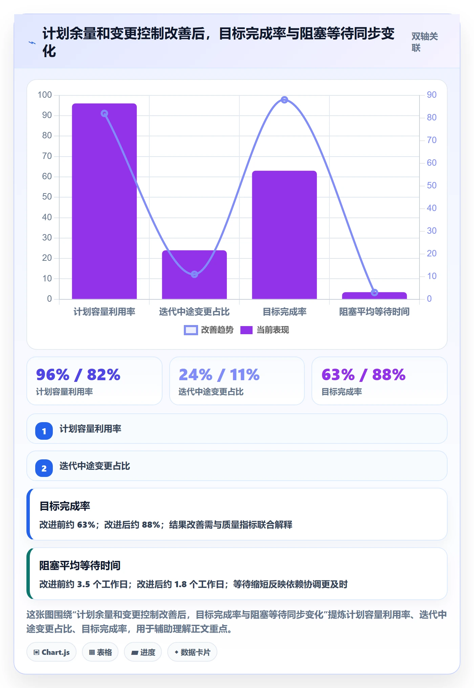Click the 数据卡片 tag
Screen dimensions: 474x688
pos(192,652)
